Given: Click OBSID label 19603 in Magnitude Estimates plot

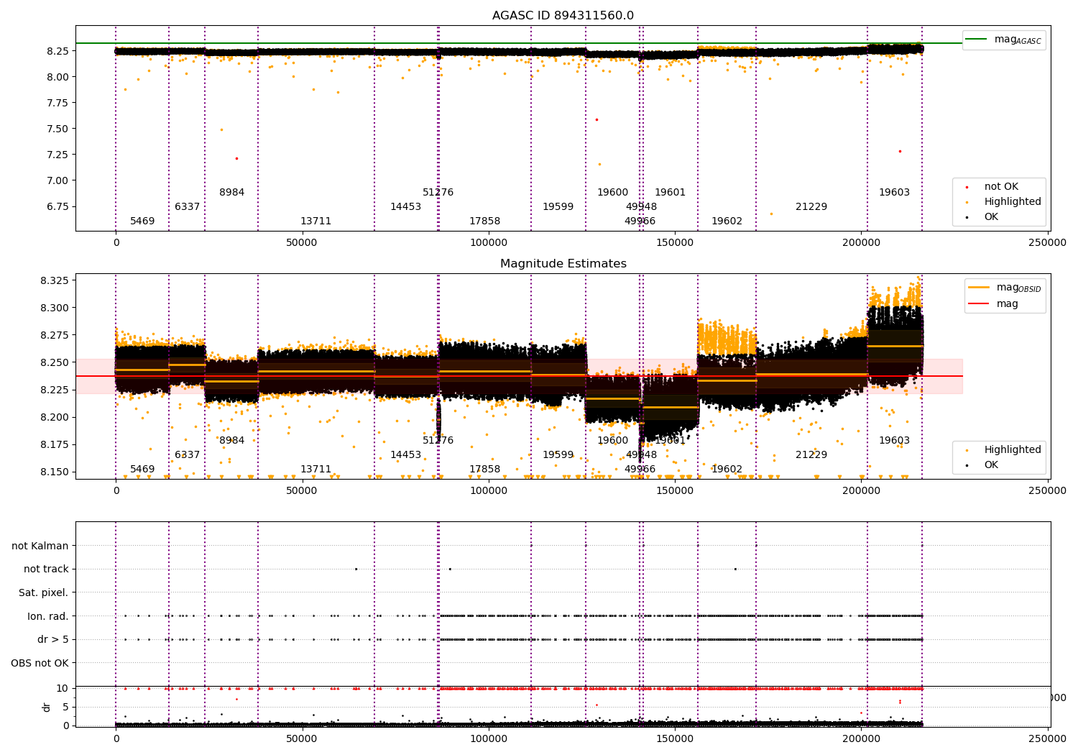Looking at the screenshot, I should 895,440.
